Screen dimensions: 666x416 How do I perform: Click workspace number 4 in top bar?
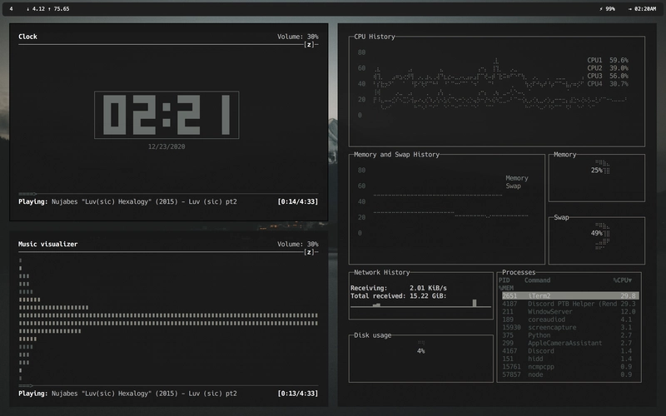(11, 9)
